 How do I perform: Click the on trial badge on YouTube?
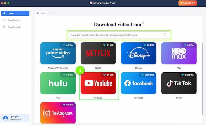pyautogui.click(x=108, y=75)
